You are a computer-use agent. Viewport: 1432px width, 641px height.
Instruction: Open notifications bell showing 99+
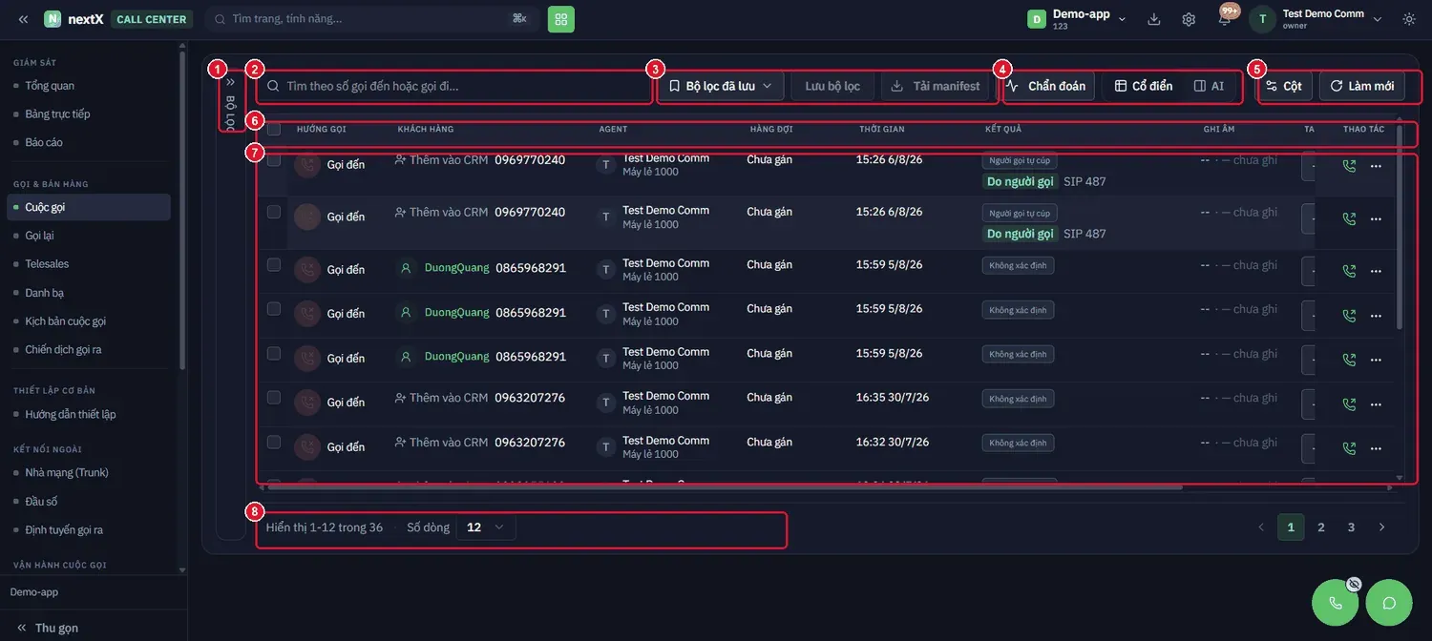1225,19
